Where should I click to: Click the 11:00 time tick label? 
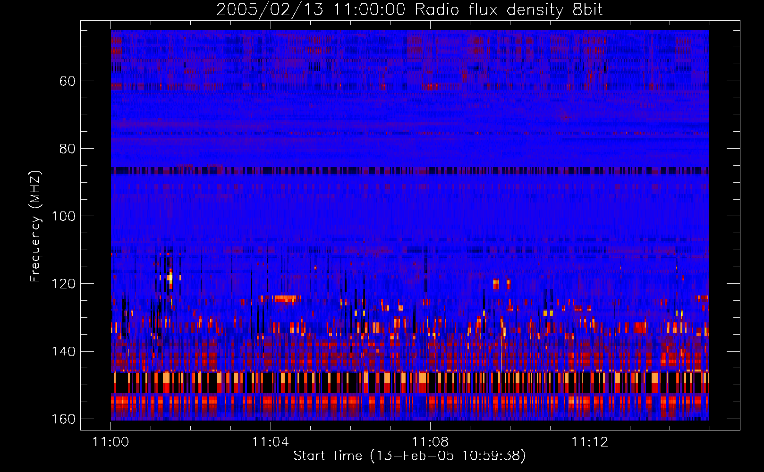[x=110, y=442]
